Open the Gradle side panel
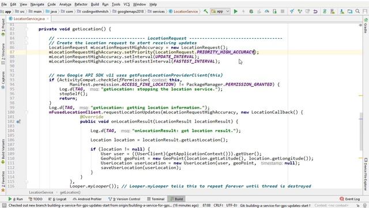 click(x=366, y=25)
